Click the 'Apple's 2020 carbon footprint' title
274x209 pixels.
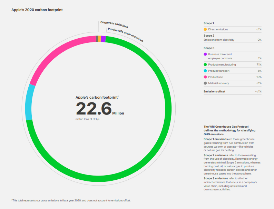pyautogui.click(x=37, y=10)
